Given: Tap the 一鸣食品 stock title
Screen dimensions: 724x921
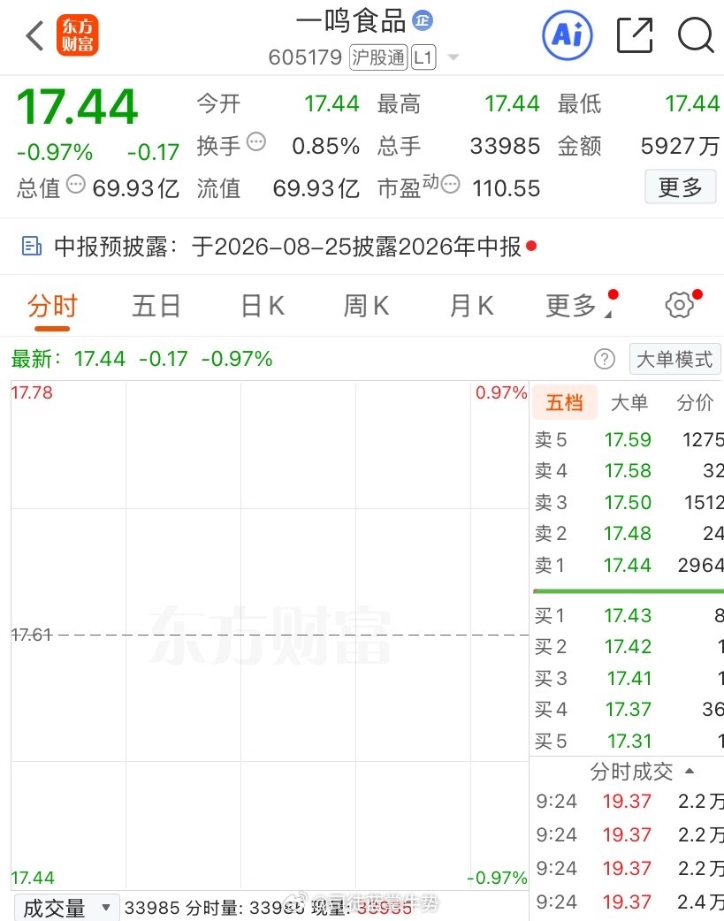Looking at the screenshot, I should (x=350, y=21).
